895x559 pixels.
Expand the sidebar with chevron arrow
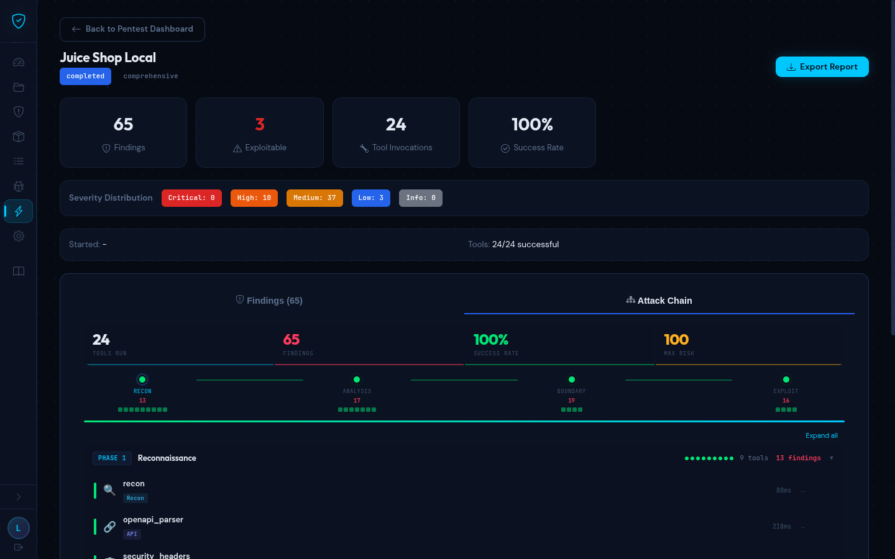pyautogui.click(x=19, y=497)
